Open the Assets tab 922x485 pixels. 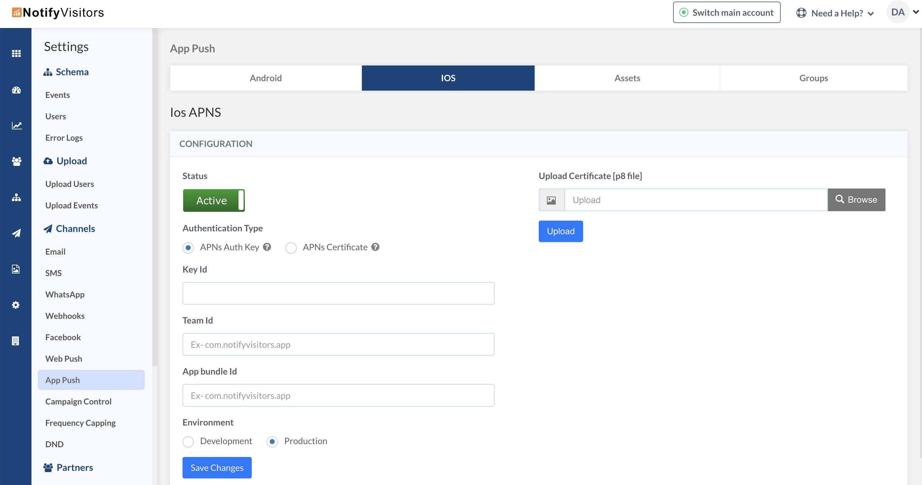point(627,78)
